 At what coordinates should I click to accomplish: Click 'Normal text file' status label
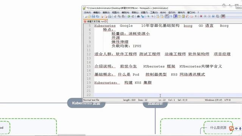click(91, 100)
